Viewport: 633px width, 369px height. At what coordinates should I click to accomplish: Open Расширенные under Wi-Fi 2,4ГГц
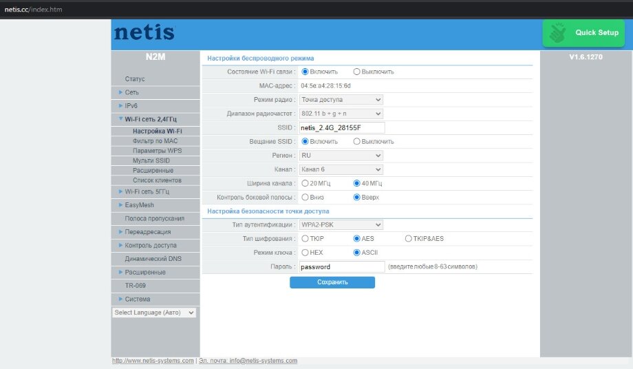coord(155,170)
